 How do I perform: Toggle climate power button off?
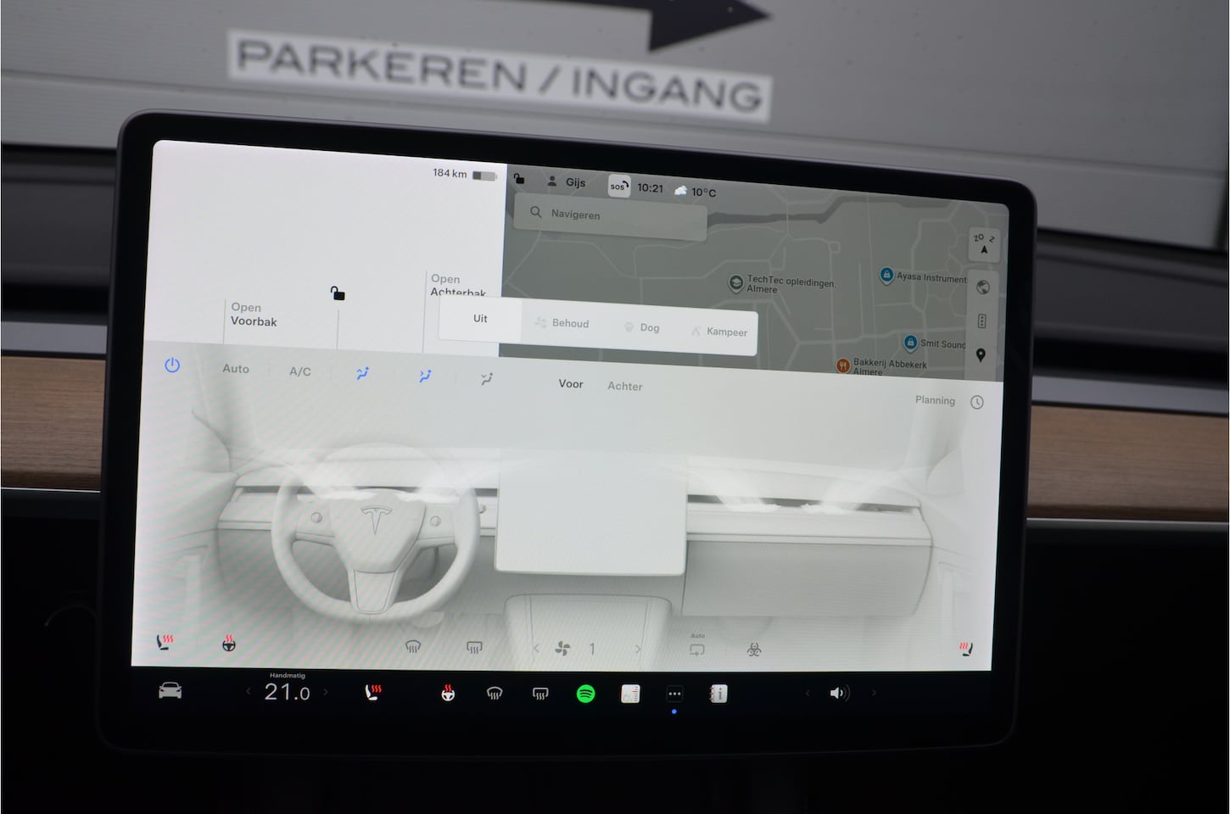click(x=172, y=365)
